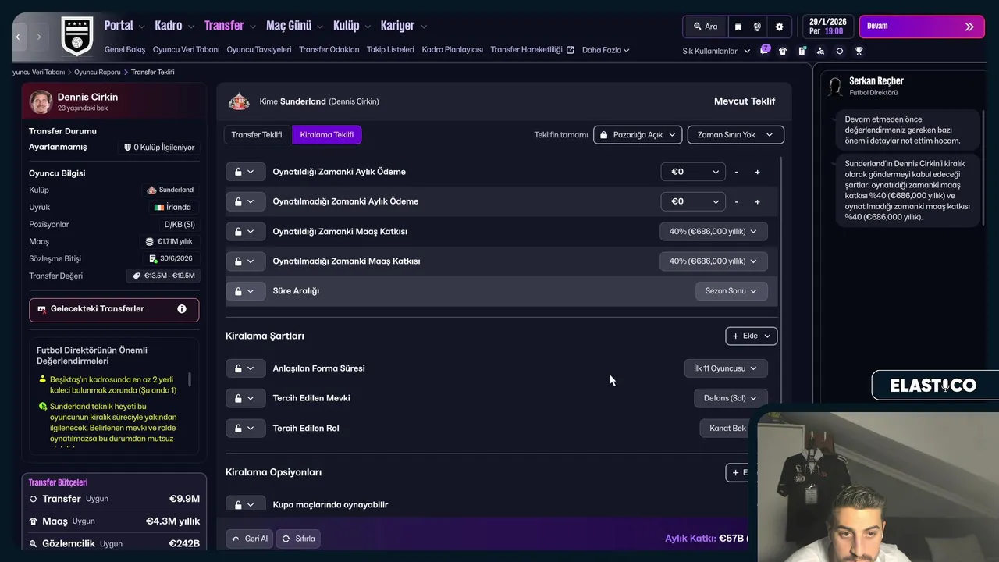The height and width of the screenshot is (562, 999).
Task: Click the Sunderland crest in offer header
Action: pos(239,101)
